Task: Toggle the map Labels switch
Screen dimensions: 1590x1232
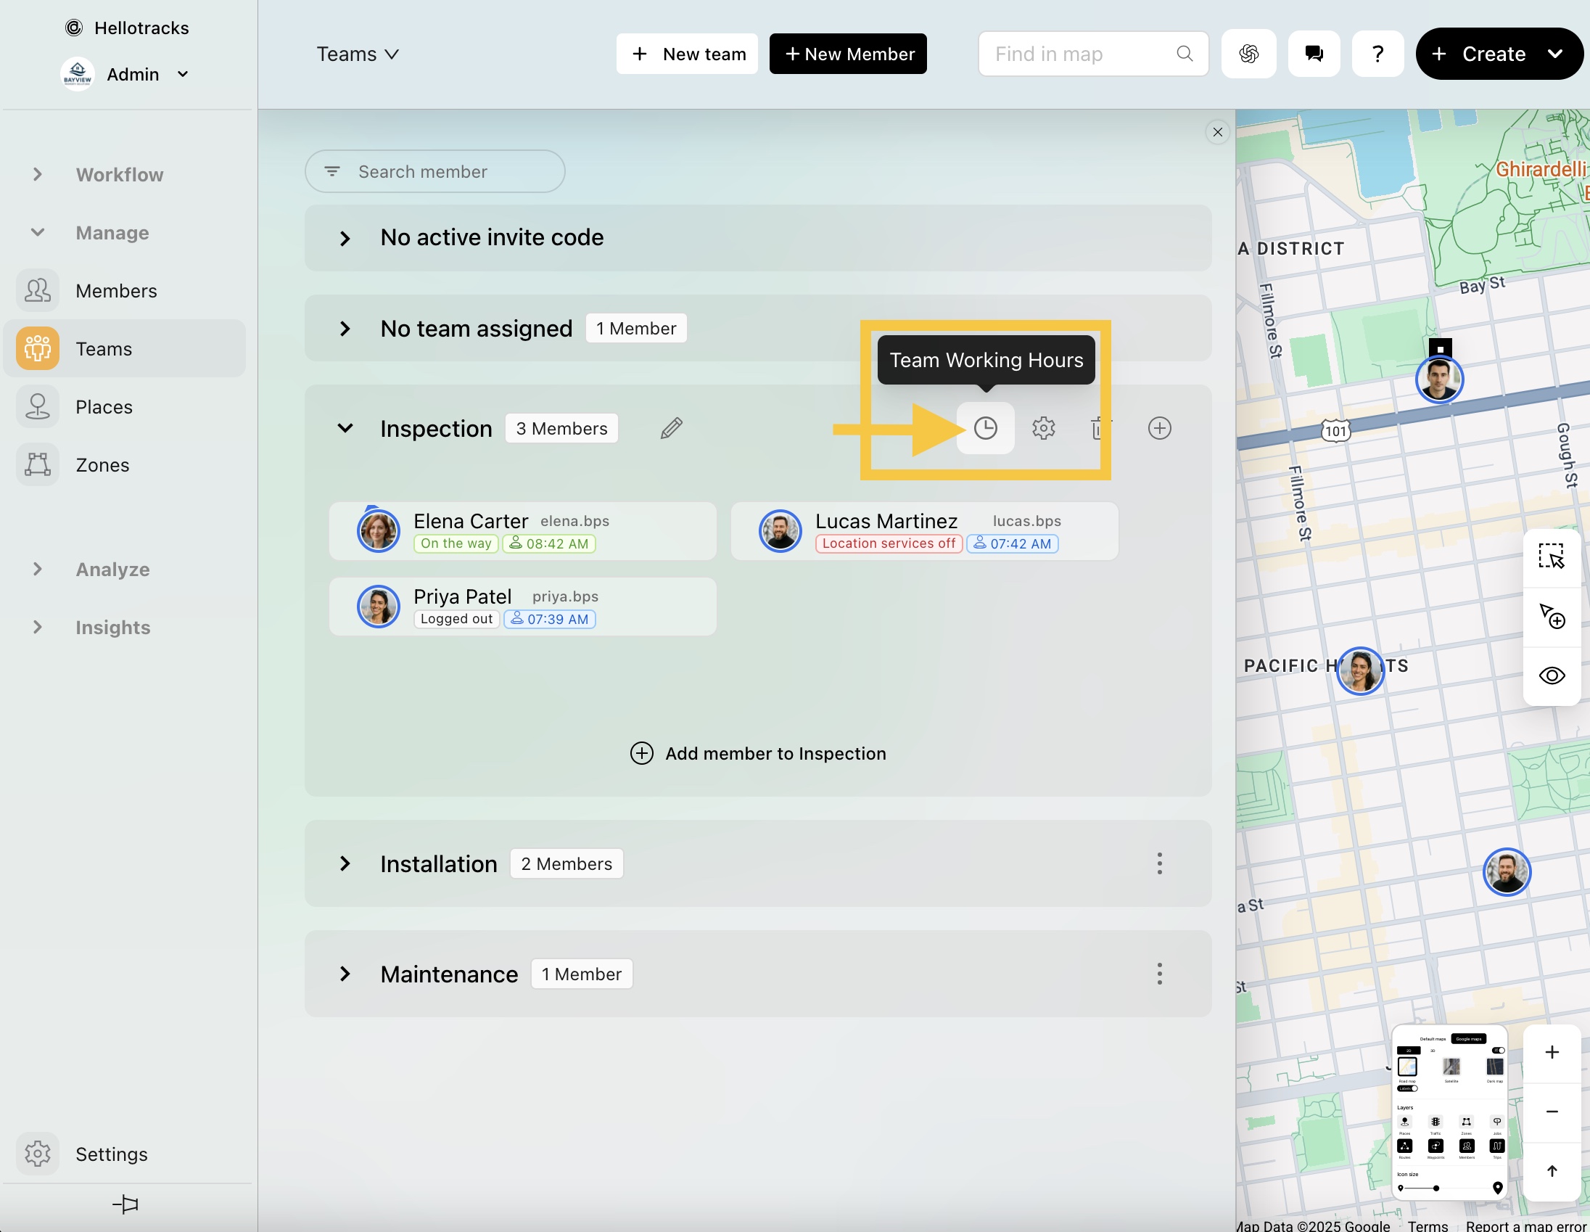Action: point(1408,1088)
